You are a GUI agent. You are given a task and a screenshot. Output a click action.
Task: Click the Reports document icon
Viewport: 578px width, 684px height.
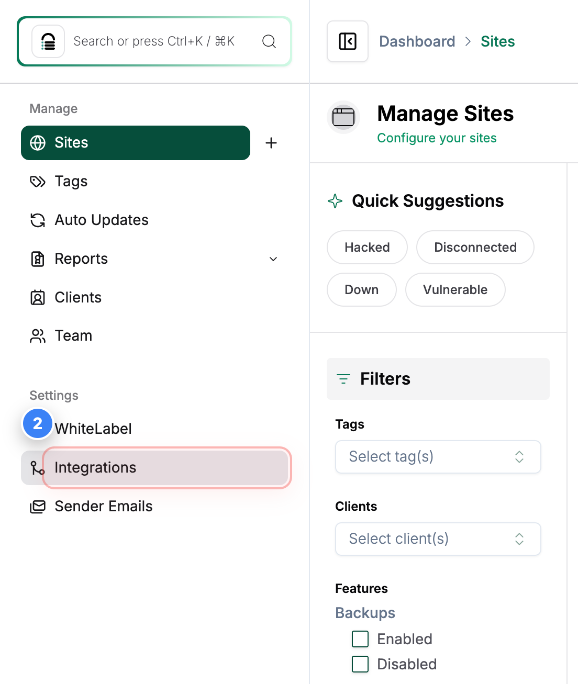click(37, 259)
